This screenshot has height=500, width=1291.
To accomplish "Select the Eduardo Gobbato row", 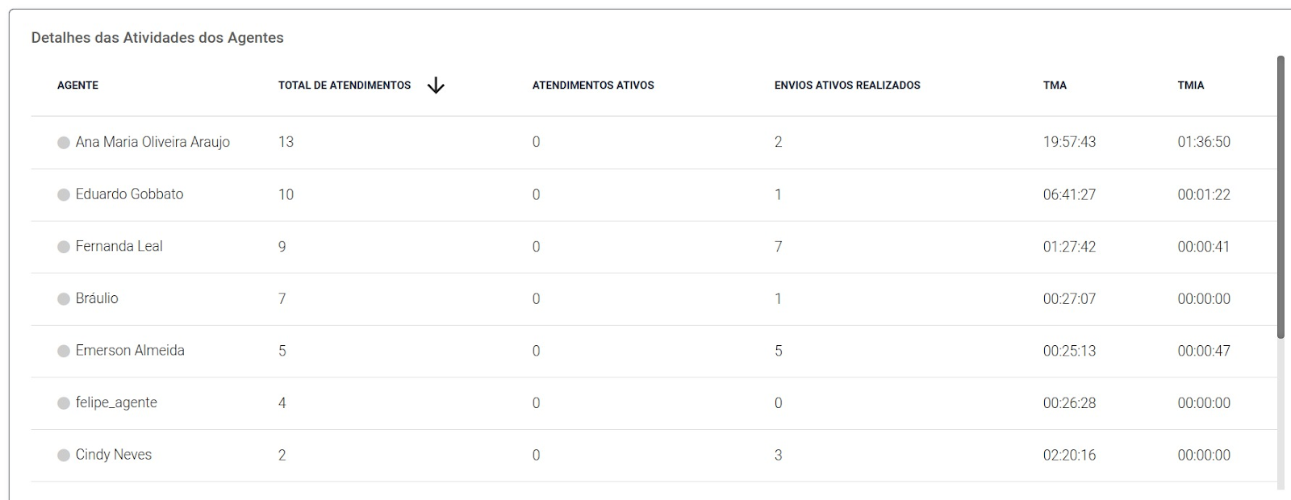I will click(x=654, y=194).
